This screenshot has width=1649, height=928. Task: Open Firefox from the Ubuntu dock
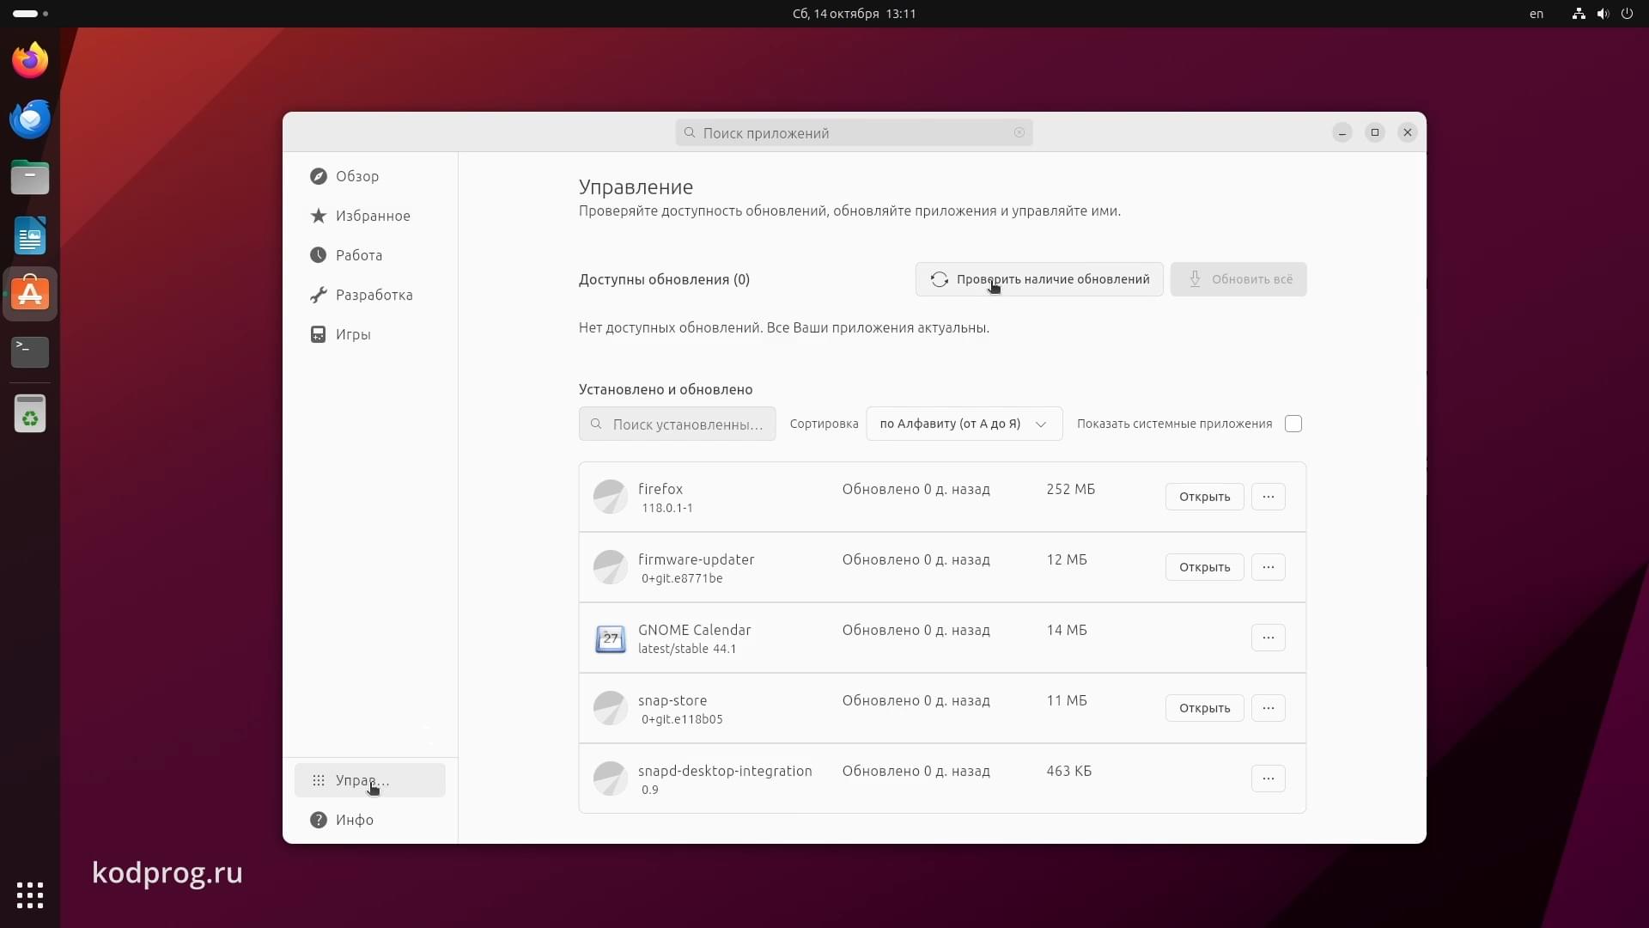coord(30,60)
